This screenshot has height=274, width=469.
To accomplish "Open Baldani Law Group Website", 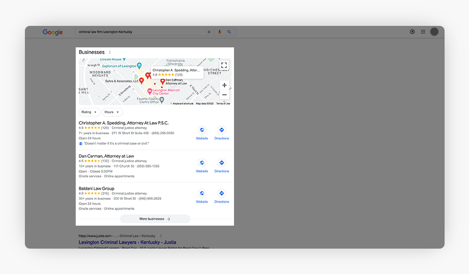I will pos(202,196).
